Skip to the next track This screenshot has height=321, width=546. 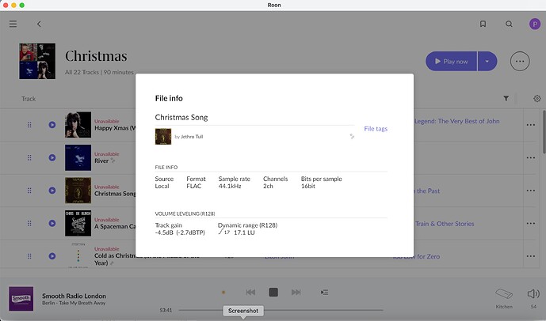[296, 292]
